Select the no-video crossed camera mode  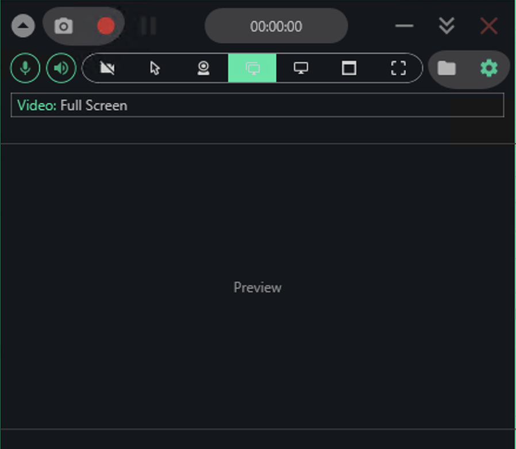(x=107, y=68)
